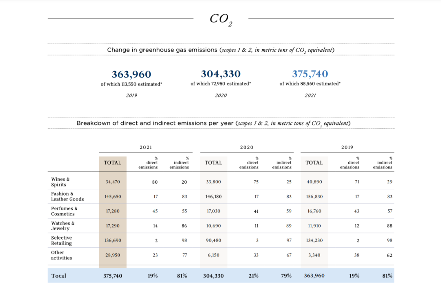Click the 'Fashion & Leather Goods' row label
441x291 pixels.
pyautogui.click(x=67, y=196)
